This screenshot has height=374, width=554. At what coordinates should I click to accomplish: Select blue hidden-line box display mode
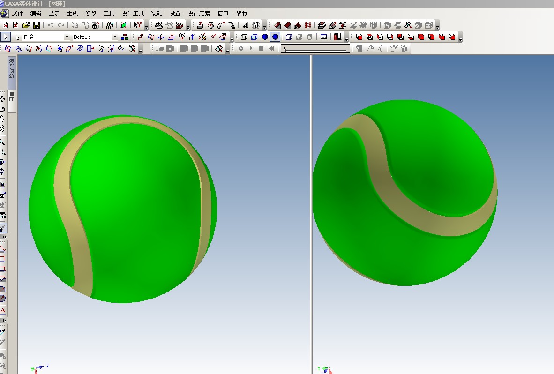[x=254, y=37]
